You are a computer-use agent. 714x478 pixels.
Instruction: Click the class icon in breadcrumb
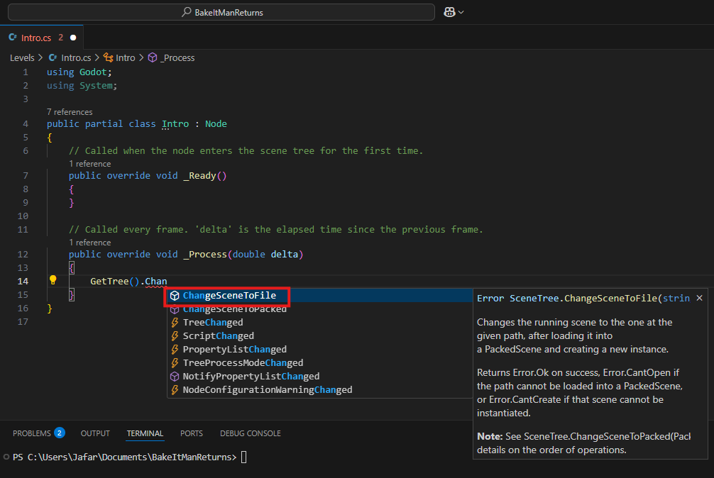[109, 57]
